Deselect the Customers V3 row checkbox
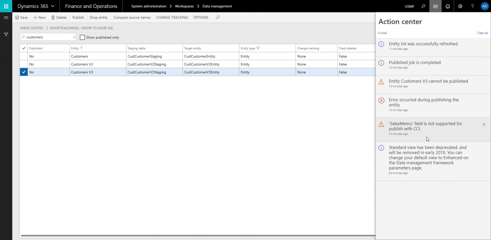Image resolution: width=491 pixels, height=240 pixels. click(x=23, y=72)
